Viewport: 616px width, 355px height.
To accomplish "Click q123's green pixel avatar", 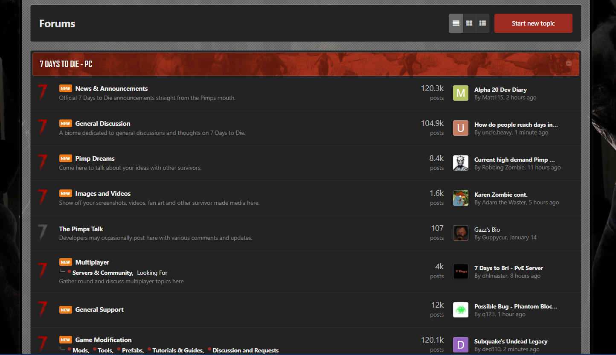I will point(461,310).
